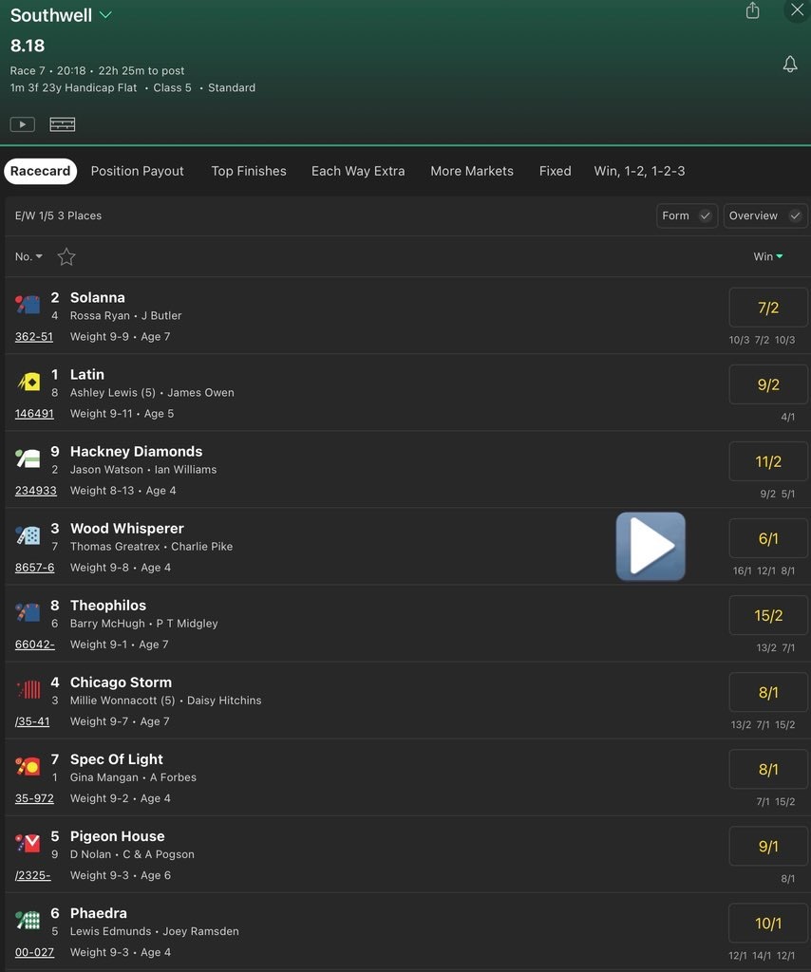Open the race course view icon

[x=63, y=124]
